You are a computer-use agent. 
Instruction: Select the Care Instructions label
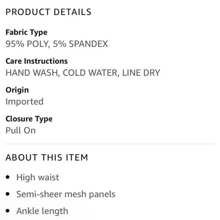[37, 61]
